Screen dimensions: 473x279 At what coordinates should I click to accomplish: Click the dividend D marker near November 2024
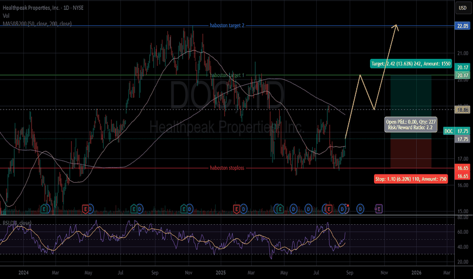click(x=189, y=208)
